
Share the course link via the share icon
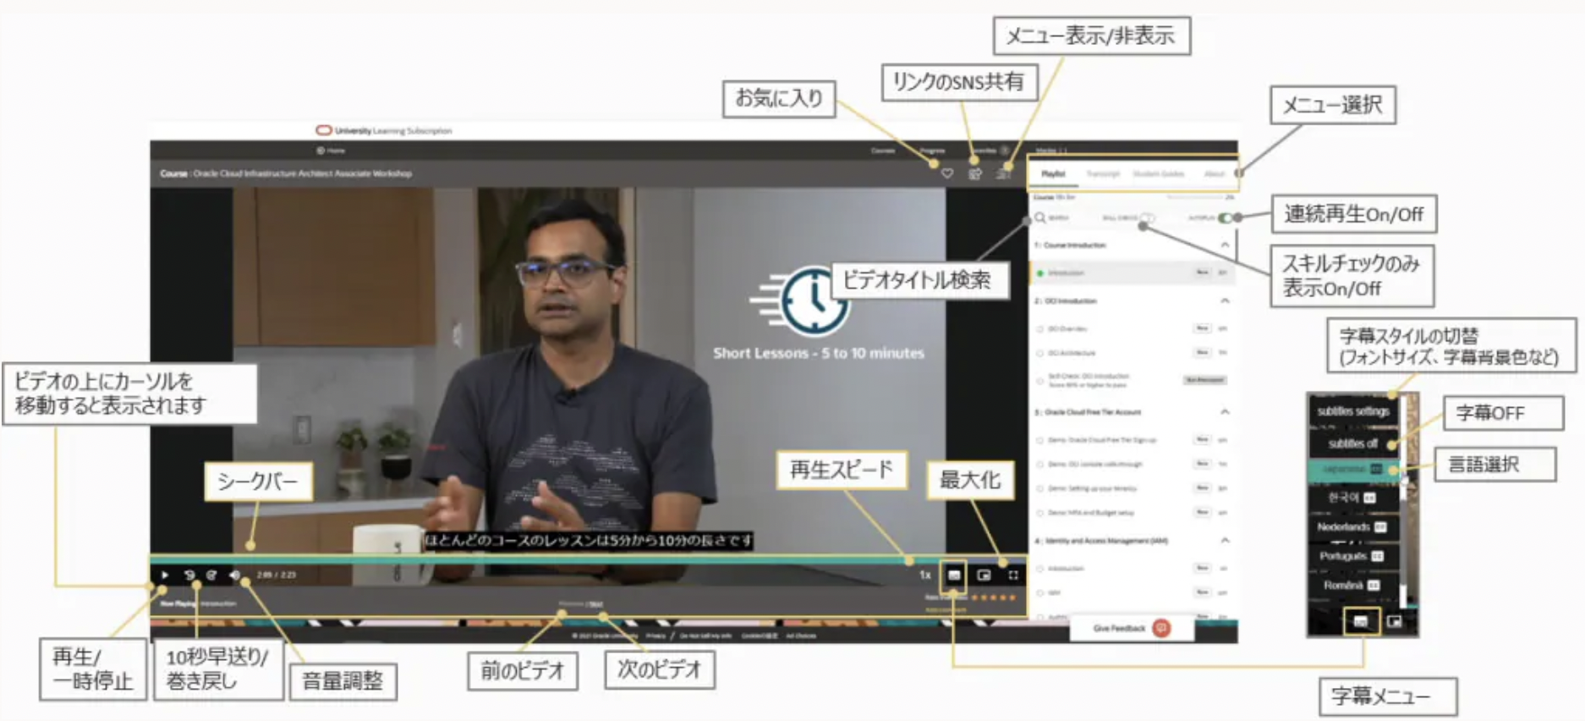pos(975,173)
